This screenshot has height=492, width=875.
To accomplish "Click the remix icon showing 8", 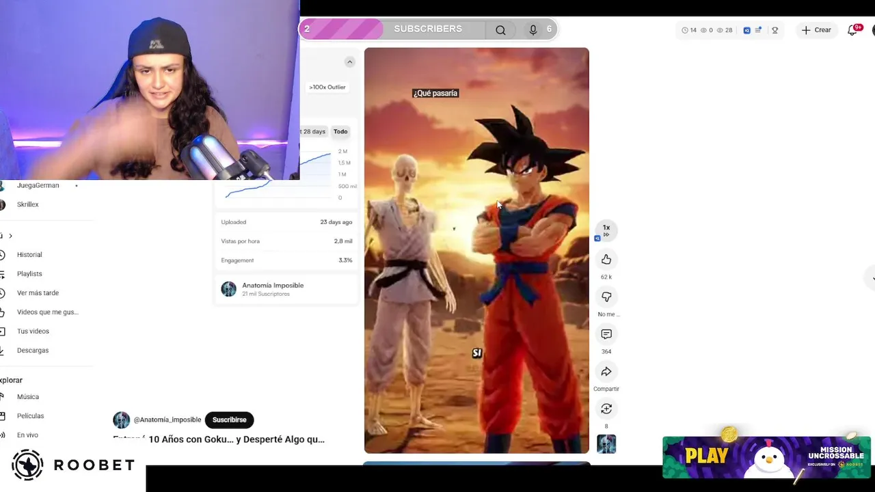I will (606, 409).
